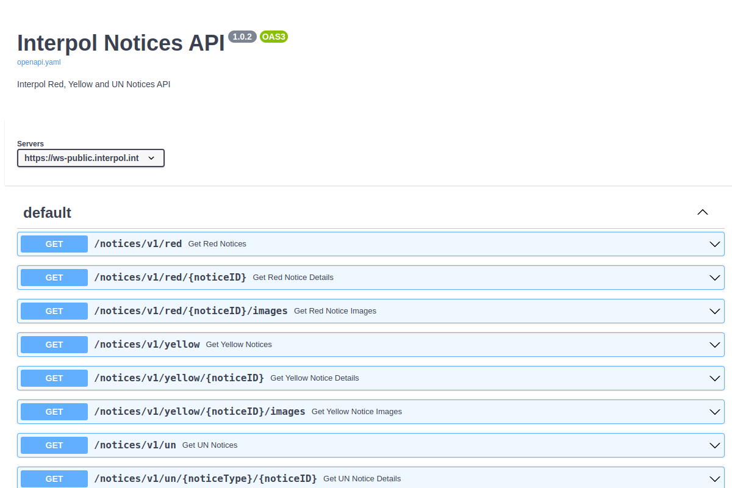The image size is (732, 488).
Task: Click the OAS3 badge
Action: [274, 37]
